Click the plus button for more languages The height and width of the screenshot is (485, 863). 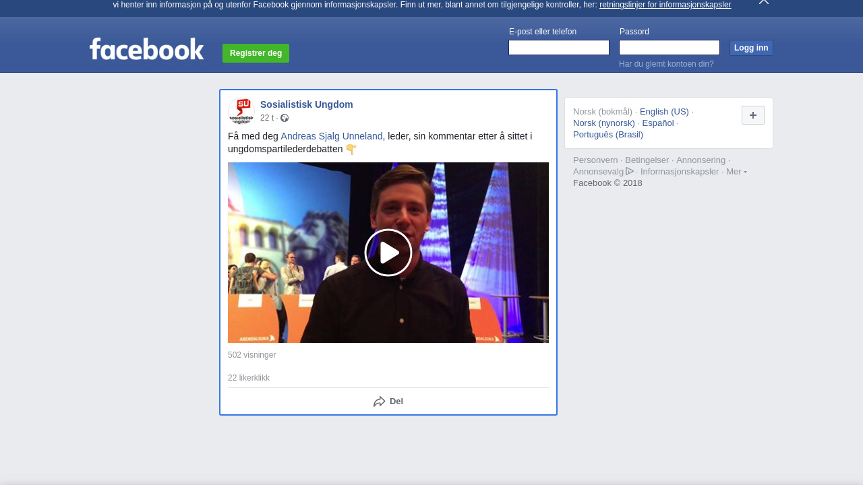point(753,115)
